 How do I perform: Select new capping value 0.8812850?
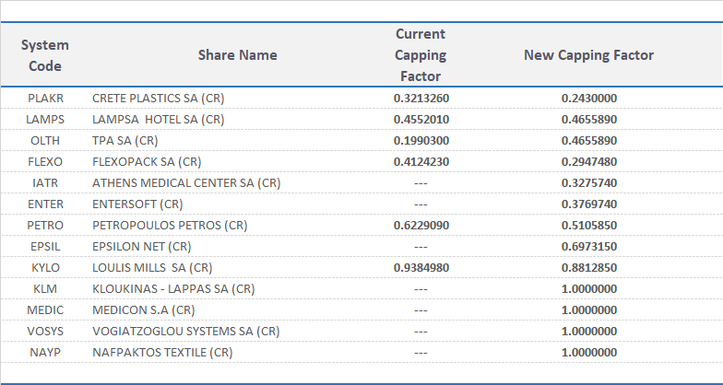[x=588, y=267]
